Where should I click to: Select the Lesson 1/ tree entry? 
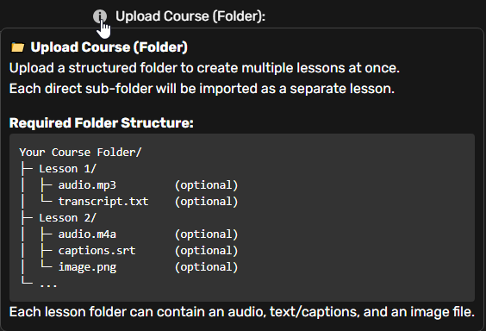(x=67, y=169)
